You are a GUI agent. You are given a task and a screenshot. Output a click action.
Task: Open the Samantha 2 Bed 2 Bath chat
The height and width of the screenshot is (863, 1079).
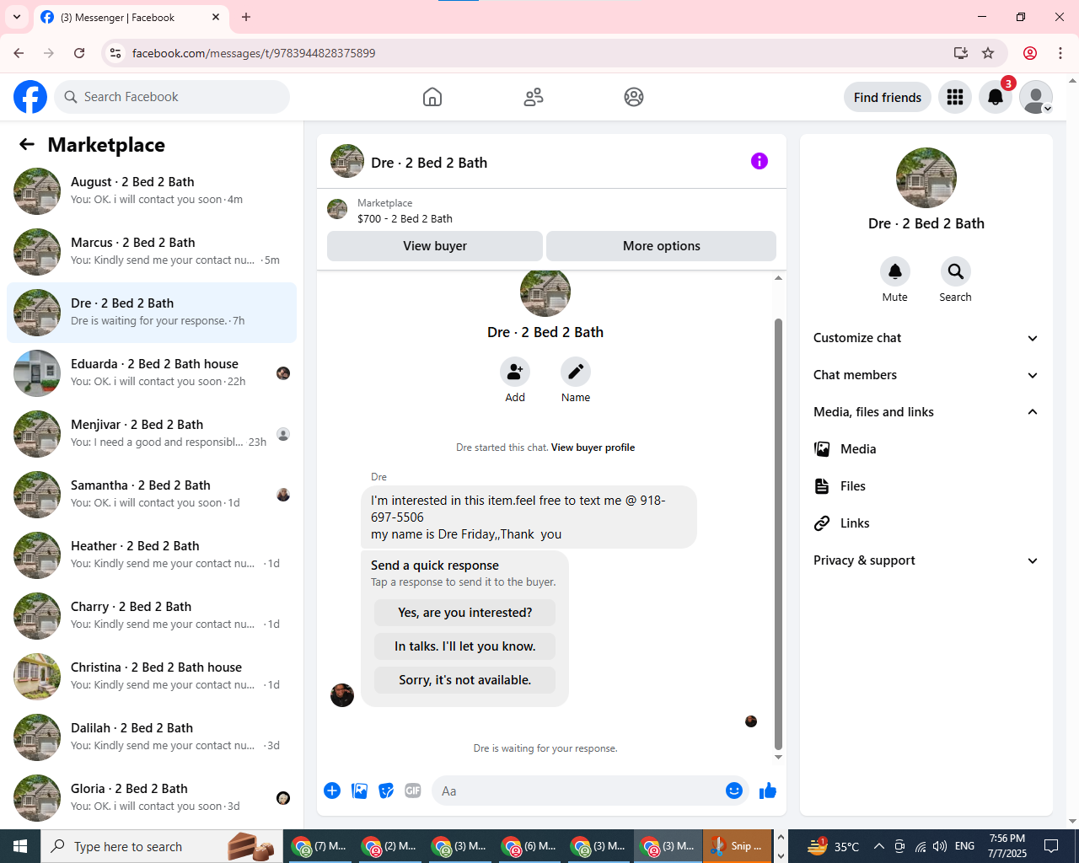tap(152, 495)
